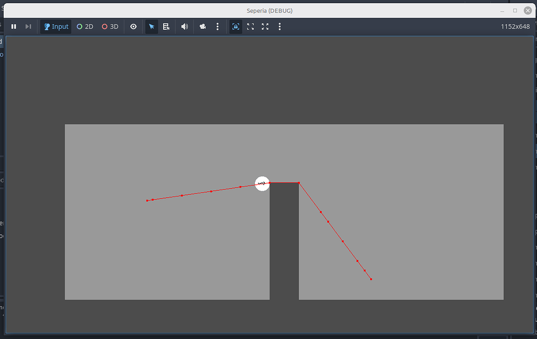Mute game audio with the speaker icon
Viewport: 537px width, 339px height.
185,27
